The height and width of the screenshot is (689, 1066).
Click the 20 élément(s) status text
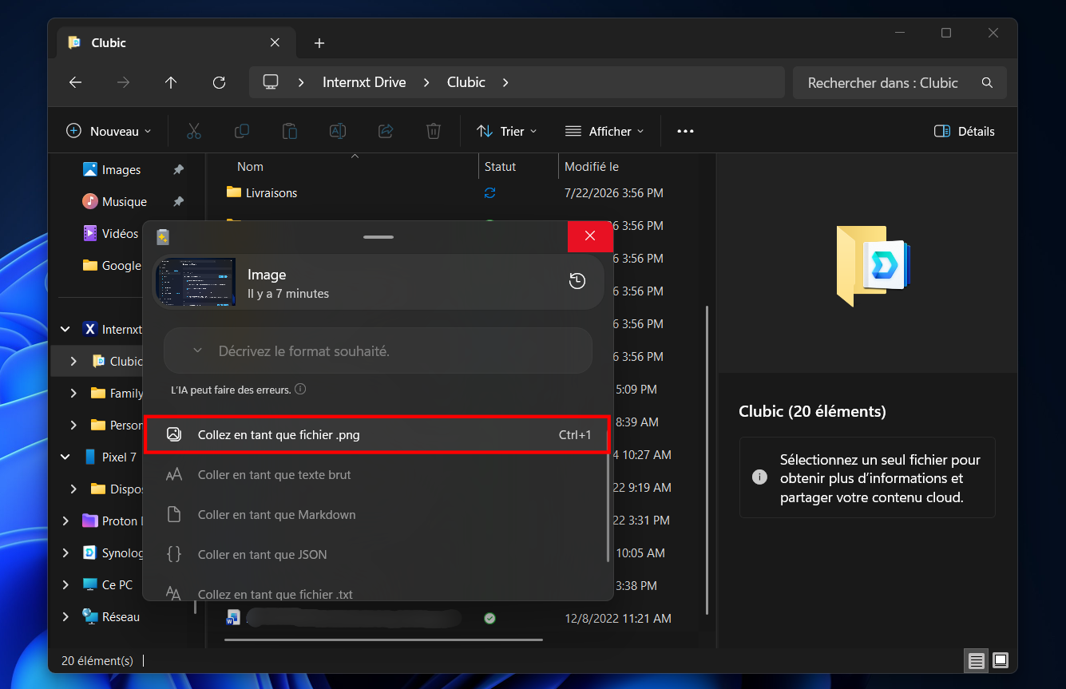click(x=97, y=660)
